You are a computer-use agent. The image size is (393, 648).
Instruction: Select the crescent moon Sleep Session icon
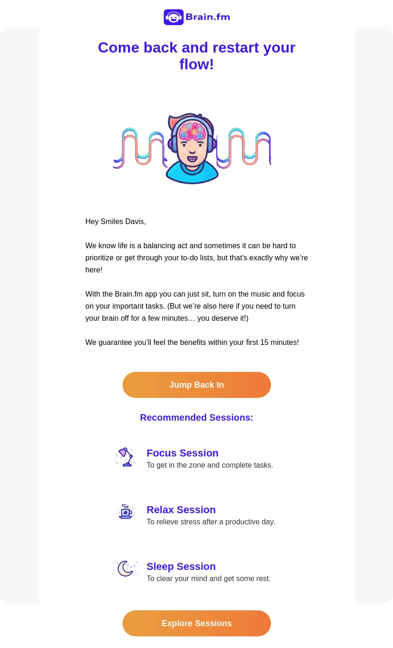124,569
